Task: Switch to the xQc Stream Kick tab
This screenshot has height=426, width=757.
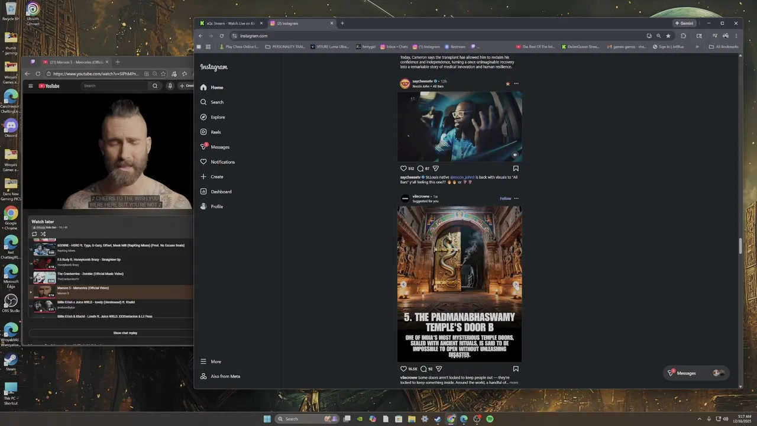Action: pos(231,23)
